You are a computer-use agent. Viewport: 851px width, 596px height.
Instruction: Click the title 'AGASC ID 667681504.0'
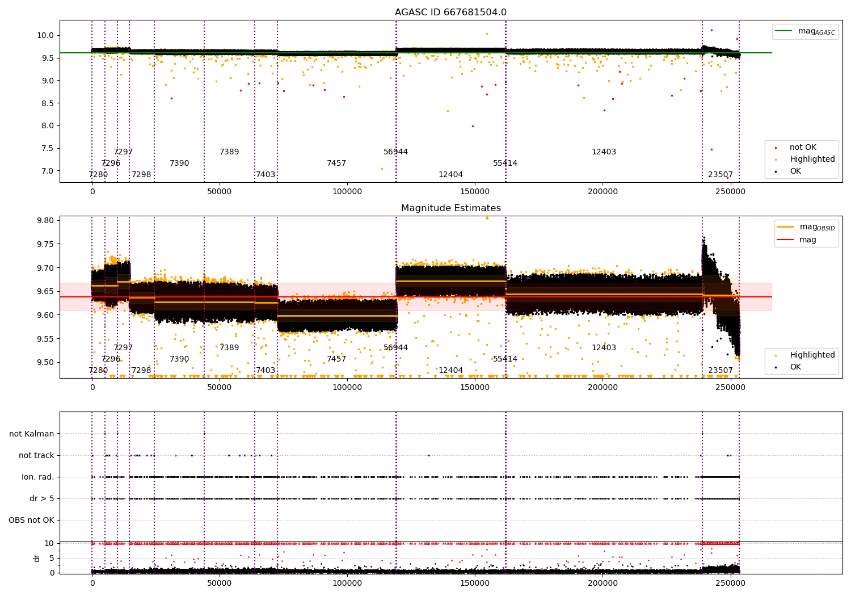pos(451,12)
